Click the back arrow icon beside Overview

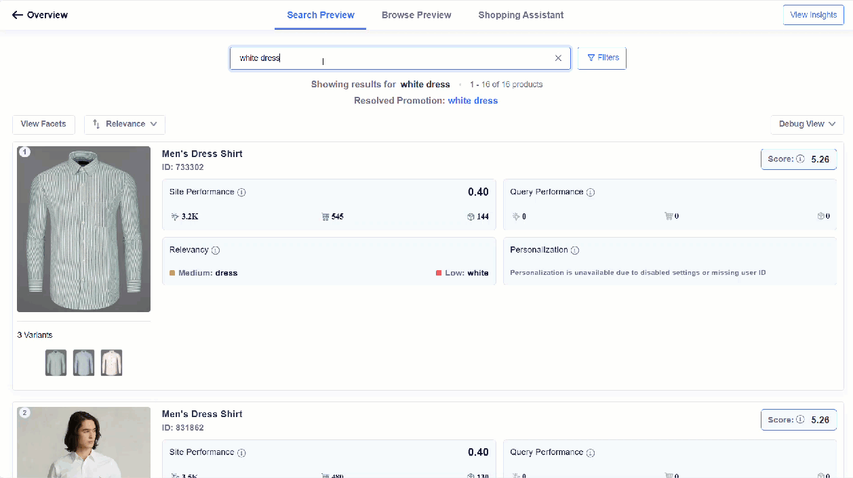(18, 15)
